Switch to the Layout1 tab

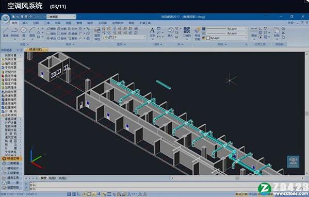(53, 178)
